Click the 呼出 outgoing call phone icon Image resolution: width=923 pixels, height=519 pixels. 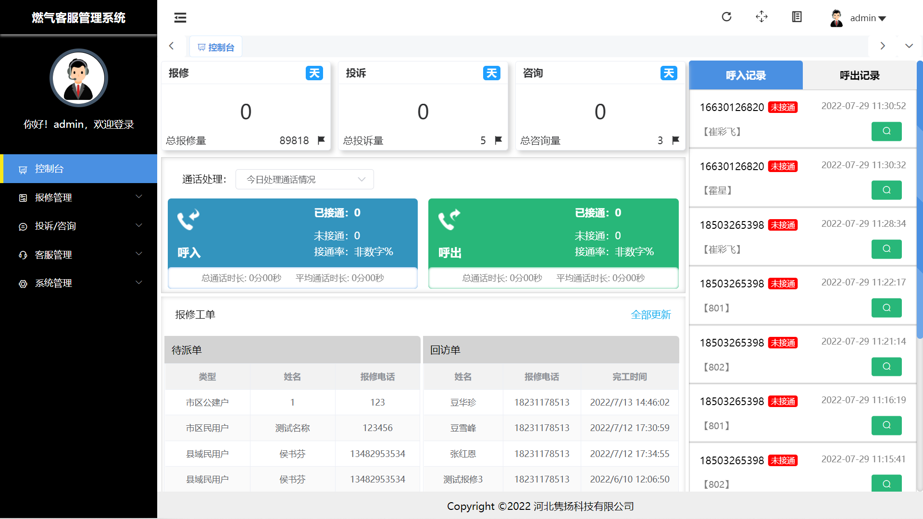[449, 220]
